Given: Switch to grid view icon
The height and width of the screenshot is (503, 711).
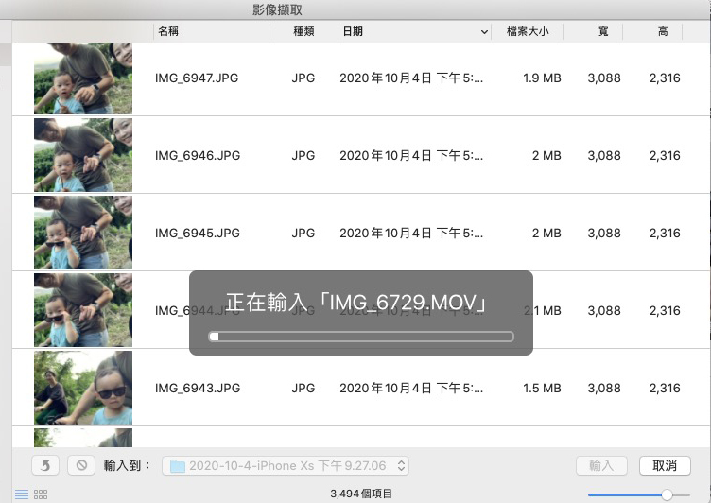Looking at the screenshot, I should click(41, 494).
